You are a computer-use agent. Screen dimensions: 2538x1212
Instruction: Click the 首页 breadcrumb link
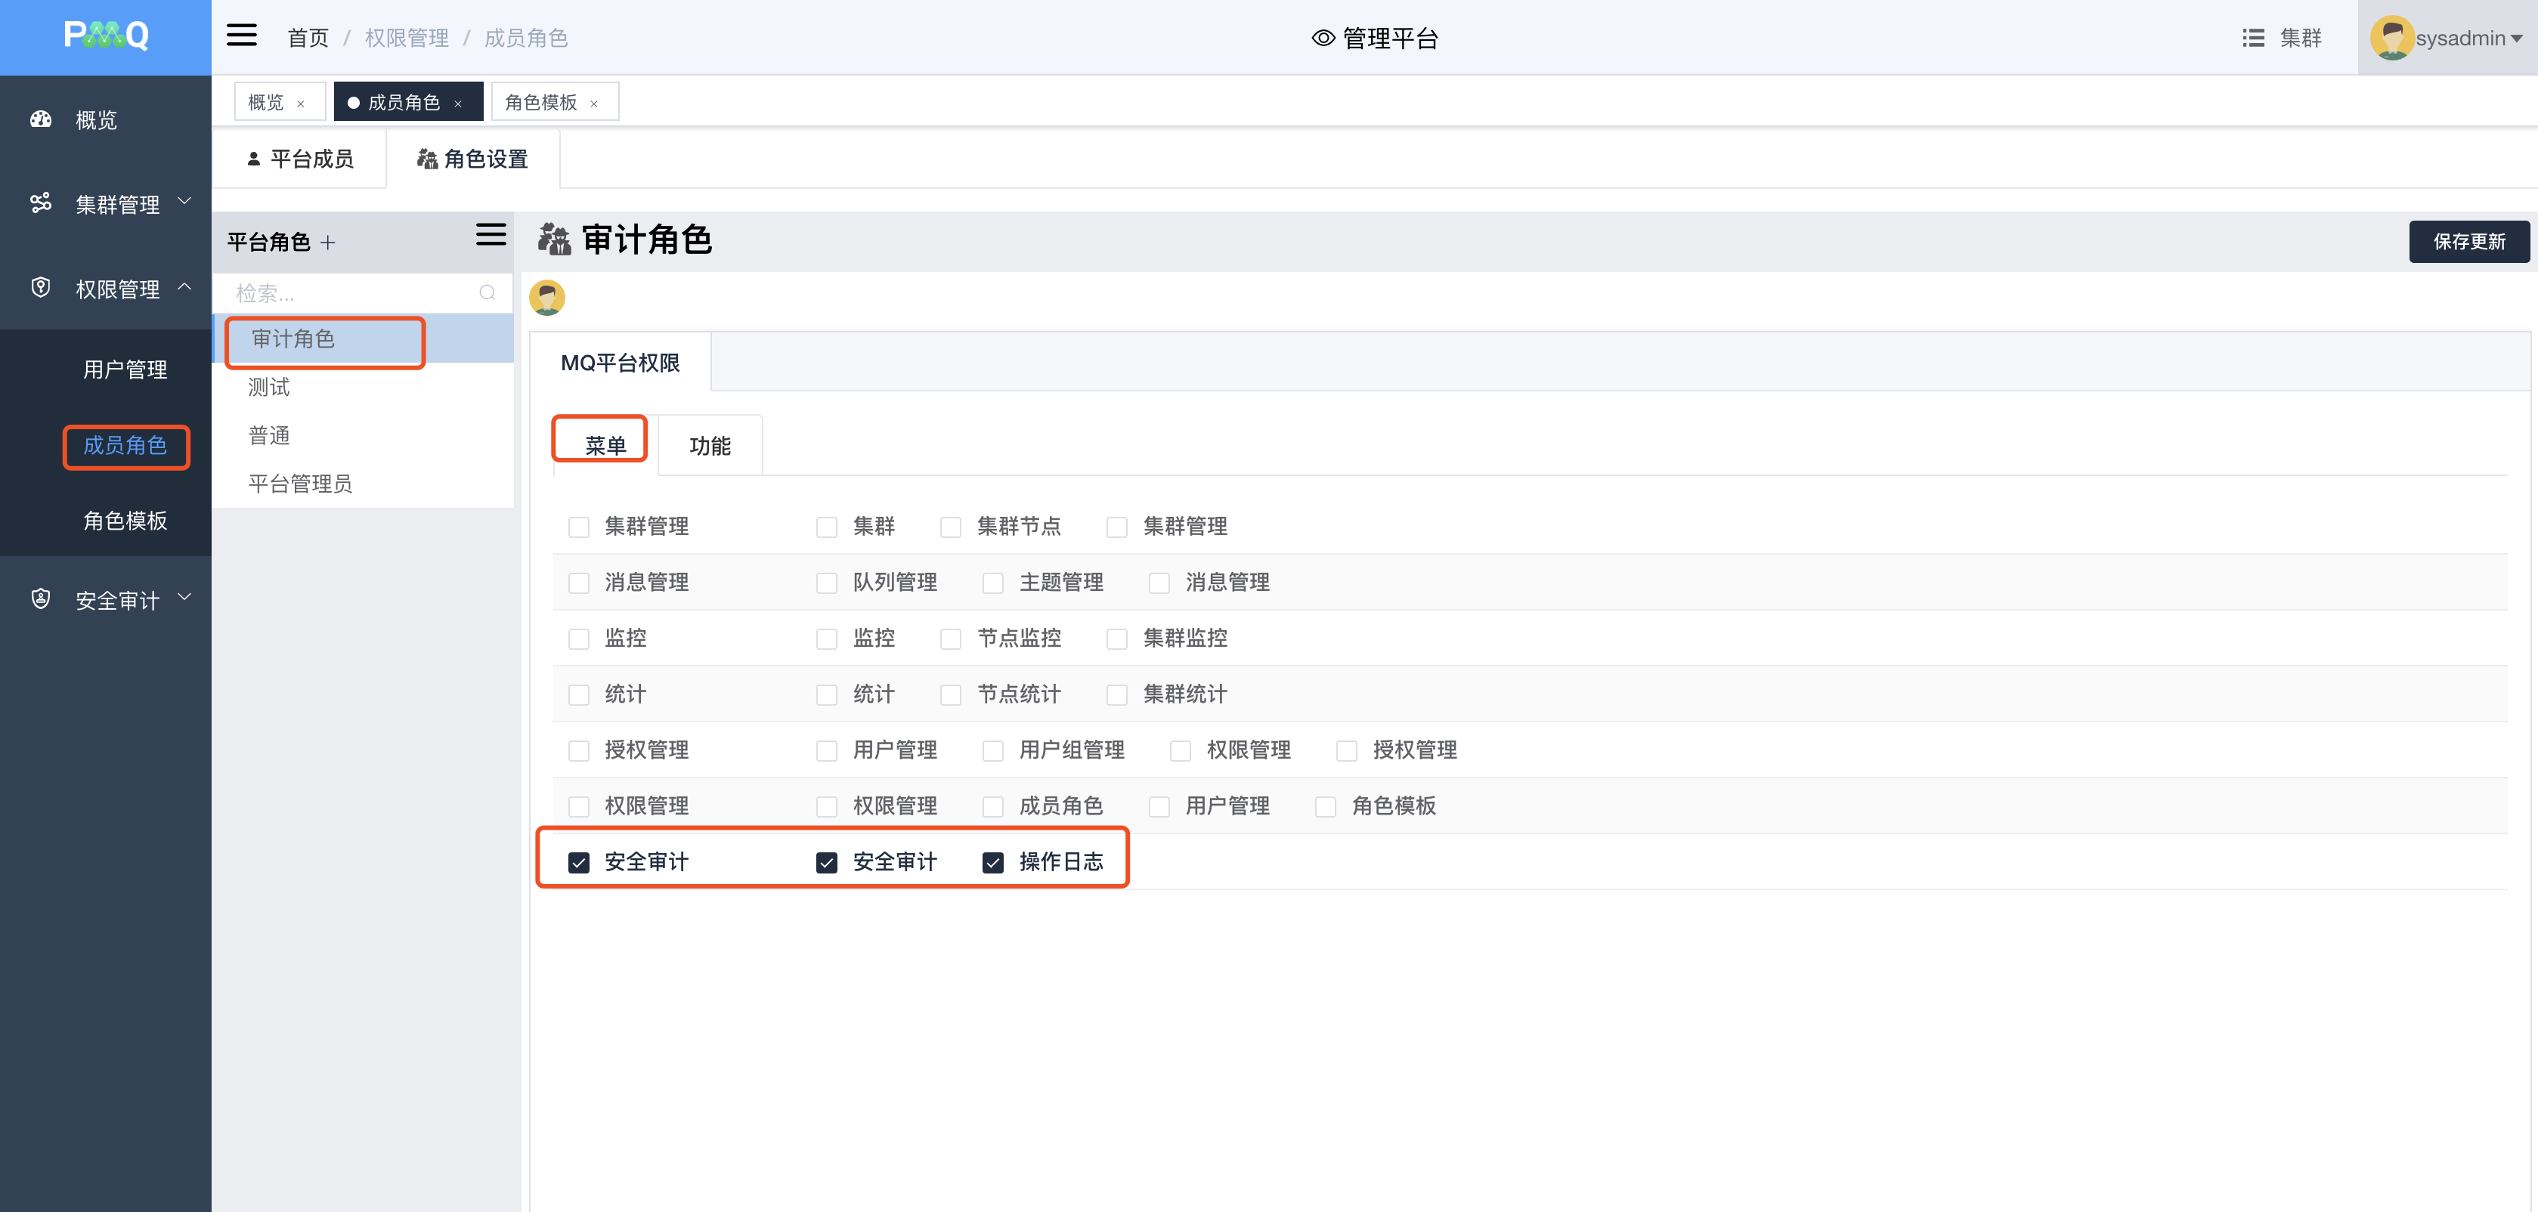(308, 38)
